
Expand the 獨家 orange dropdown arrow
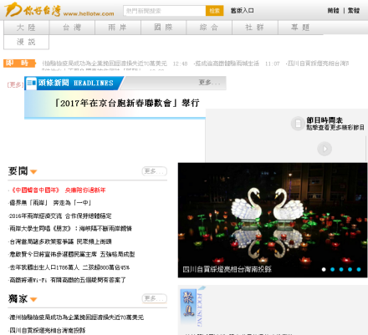(33, 300)
